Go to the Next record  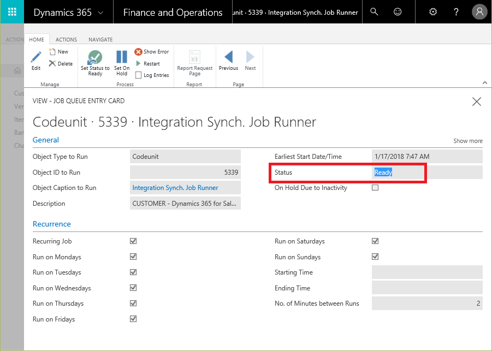250,61
